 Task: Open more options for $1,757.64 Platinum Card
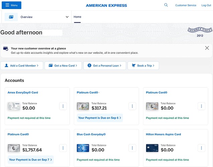click(63, 148)
